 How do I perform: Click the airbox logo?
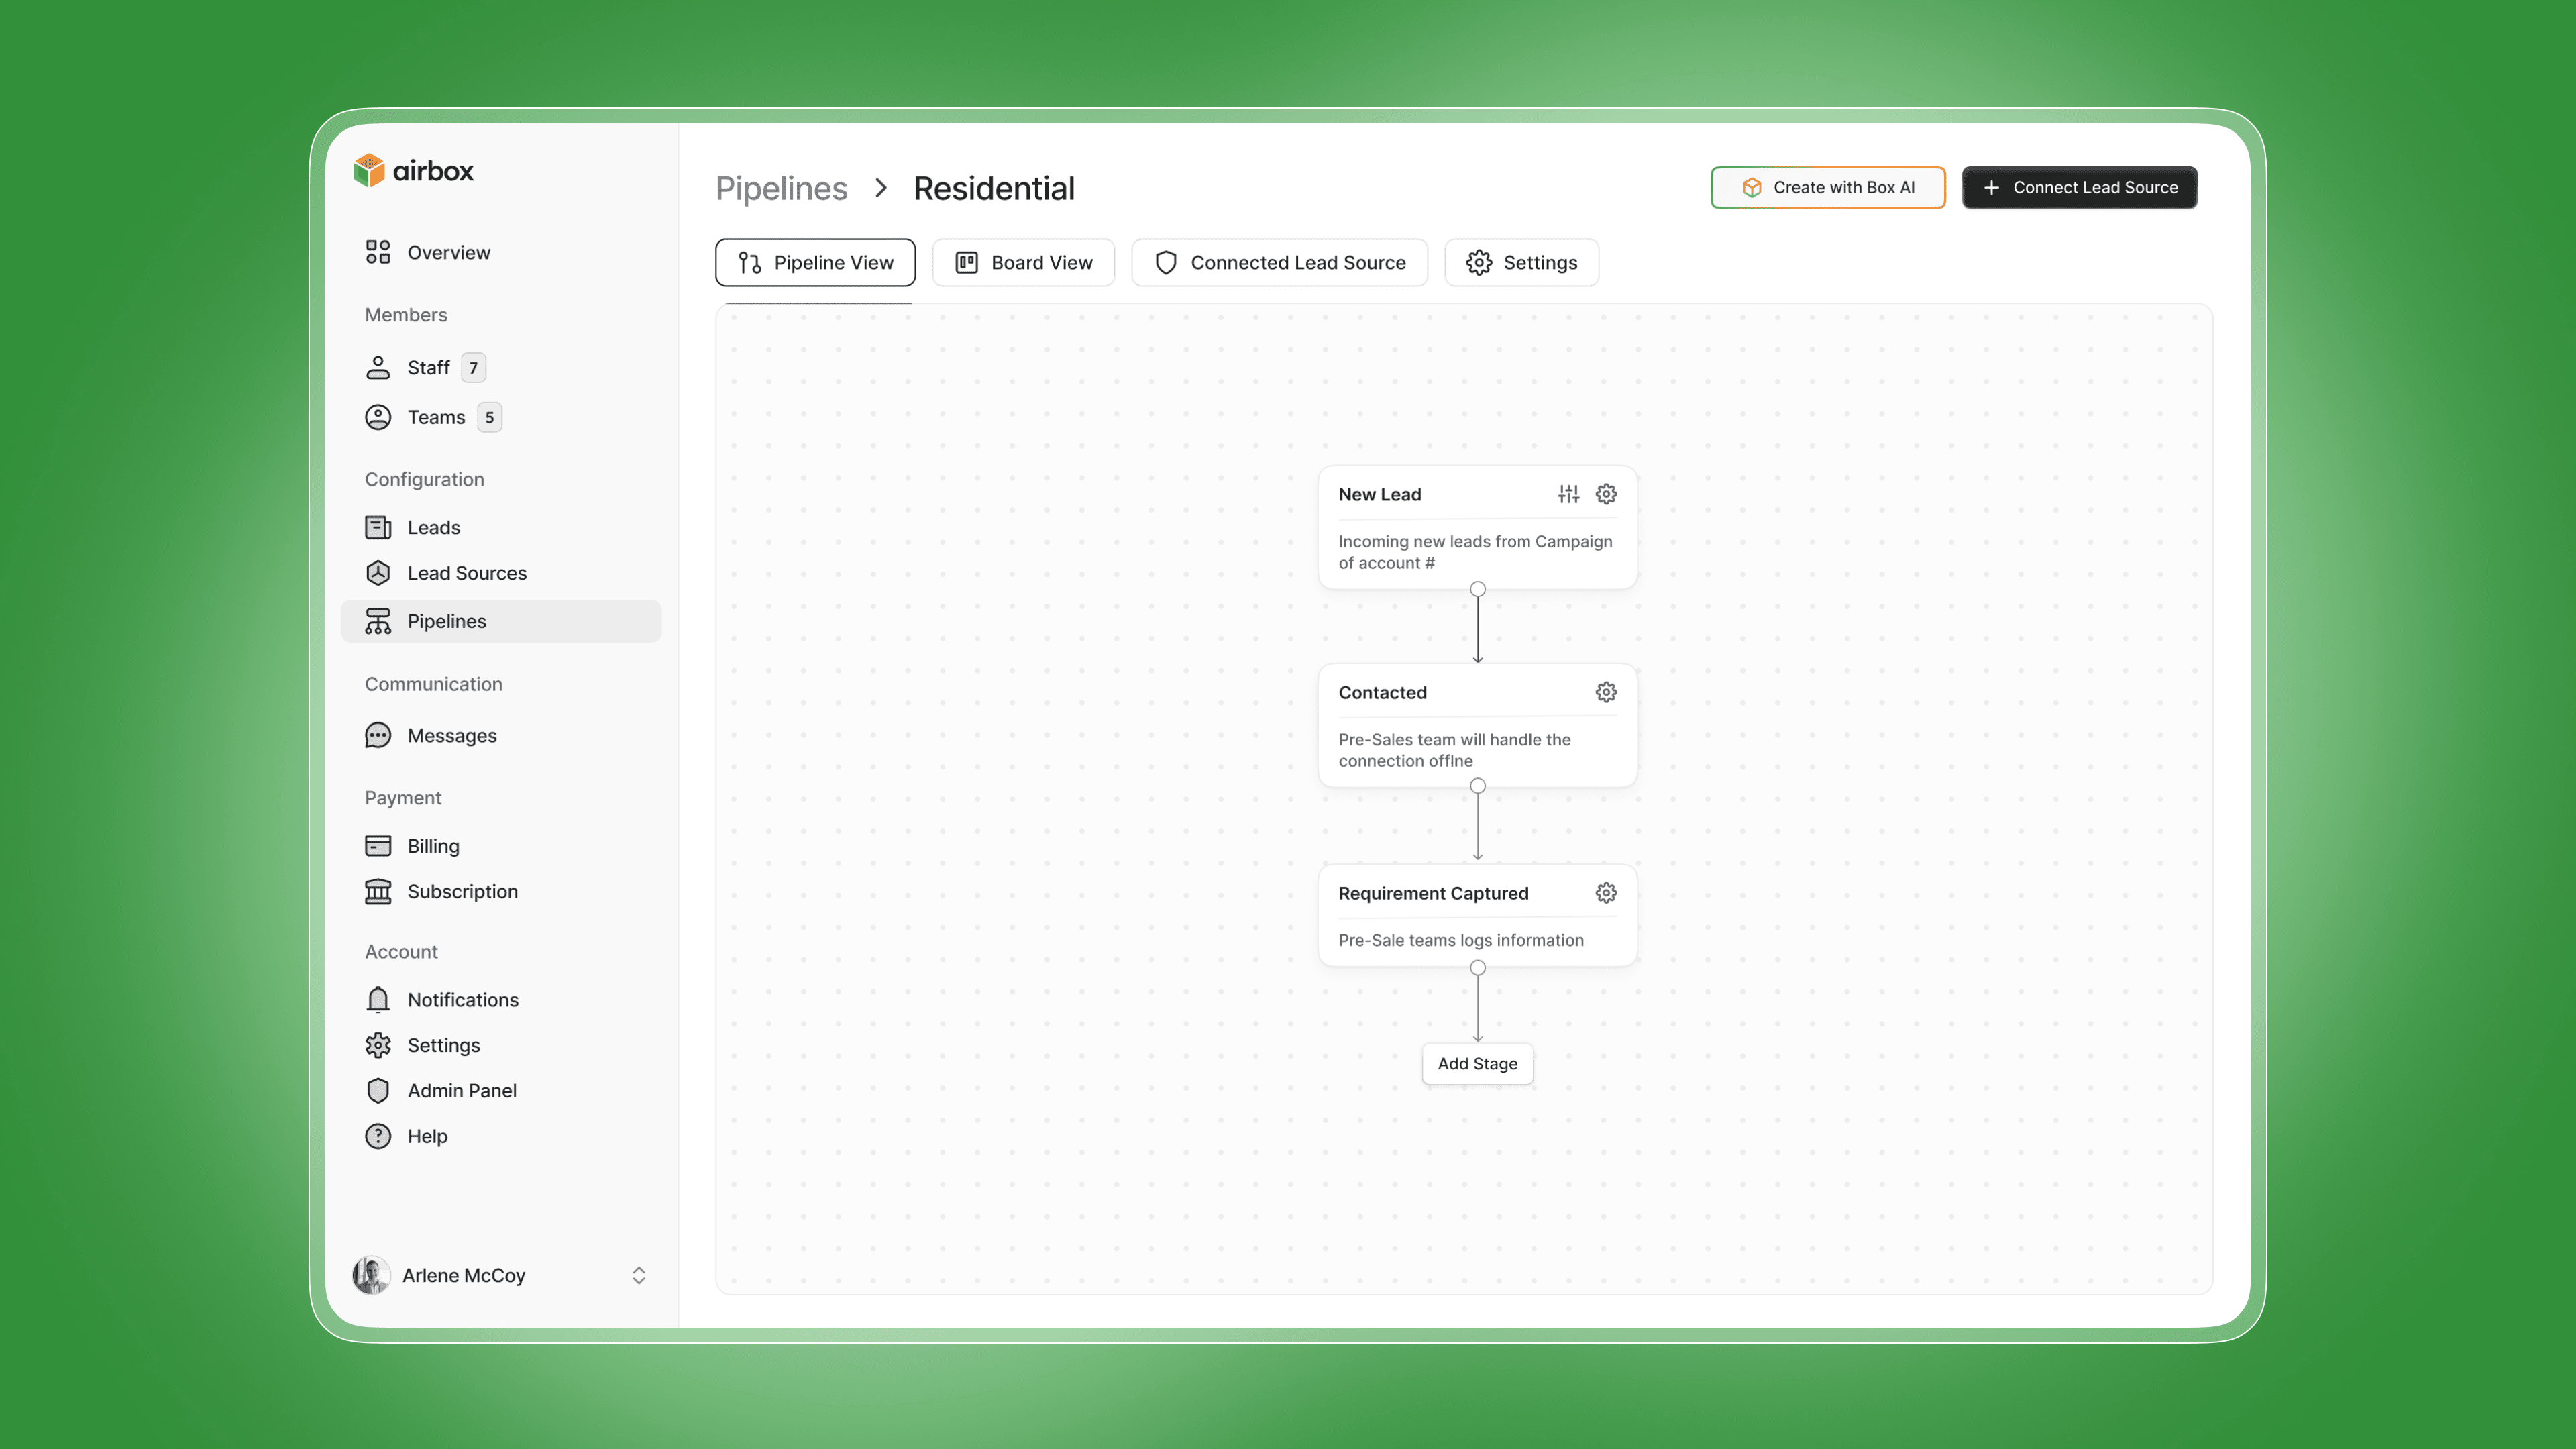[x=414, y=171]
